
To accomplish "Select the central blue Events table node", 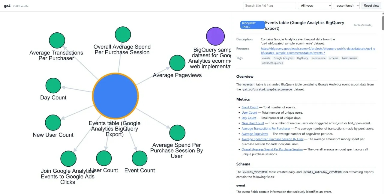I will [x=115, y=96].
